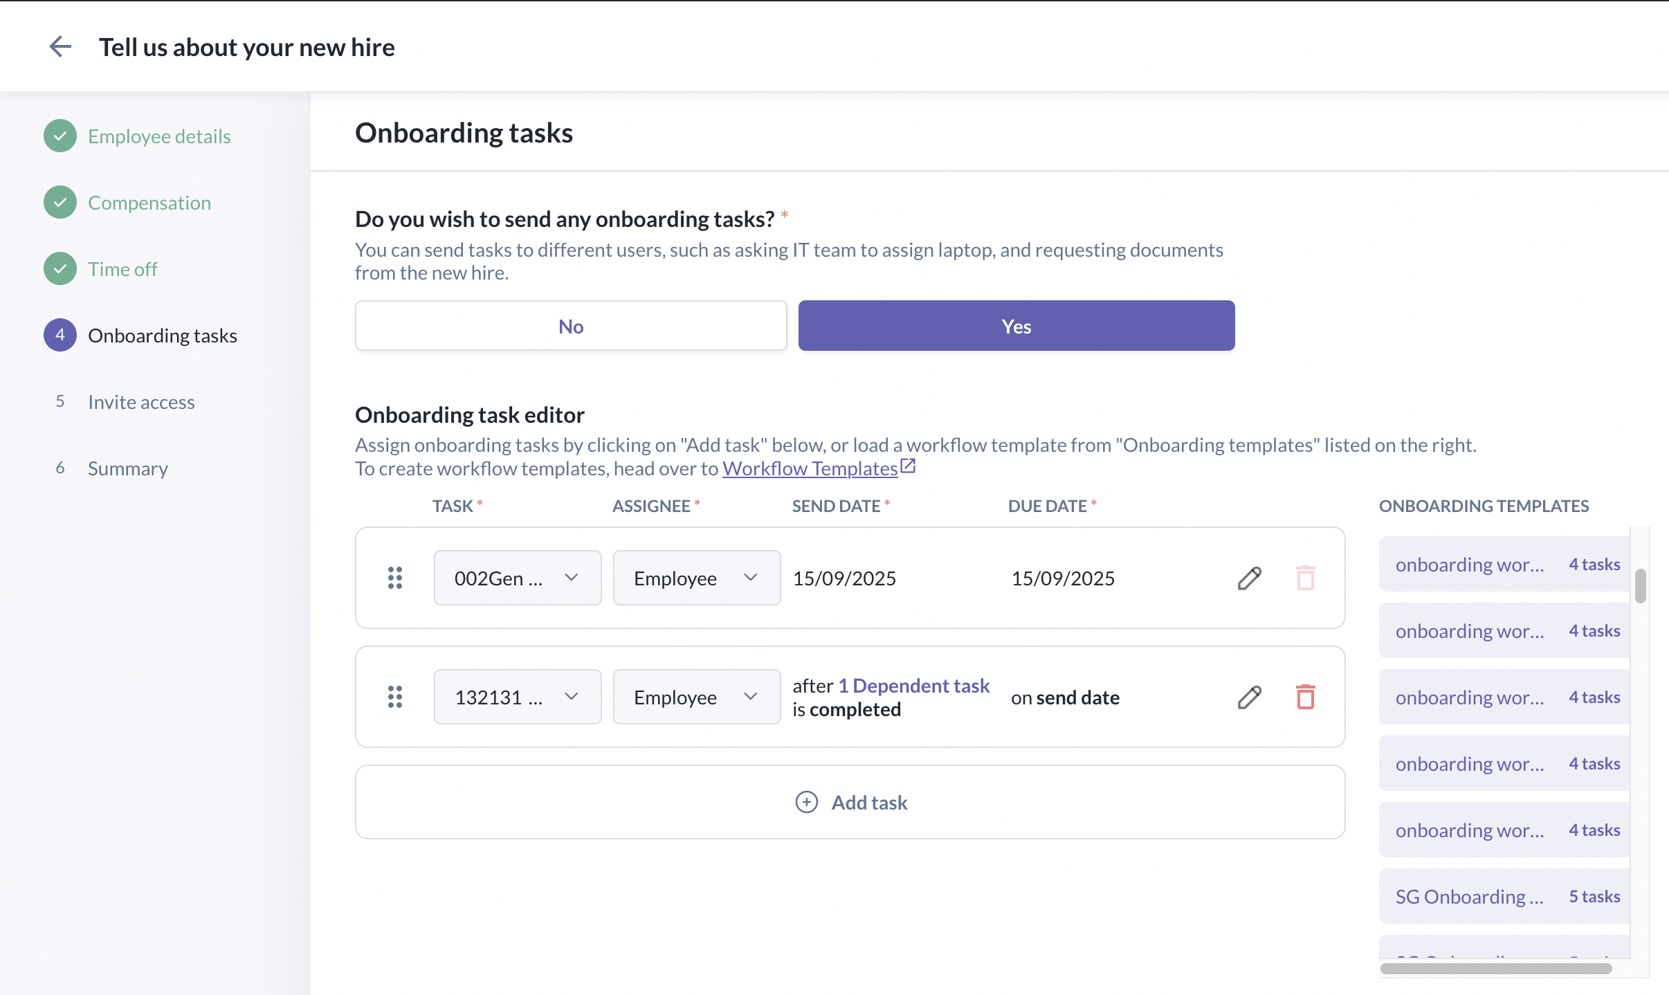
Task: Expand the first row Employee assignee dropdown
Action: pyautogui.click(x=696, y=578)
